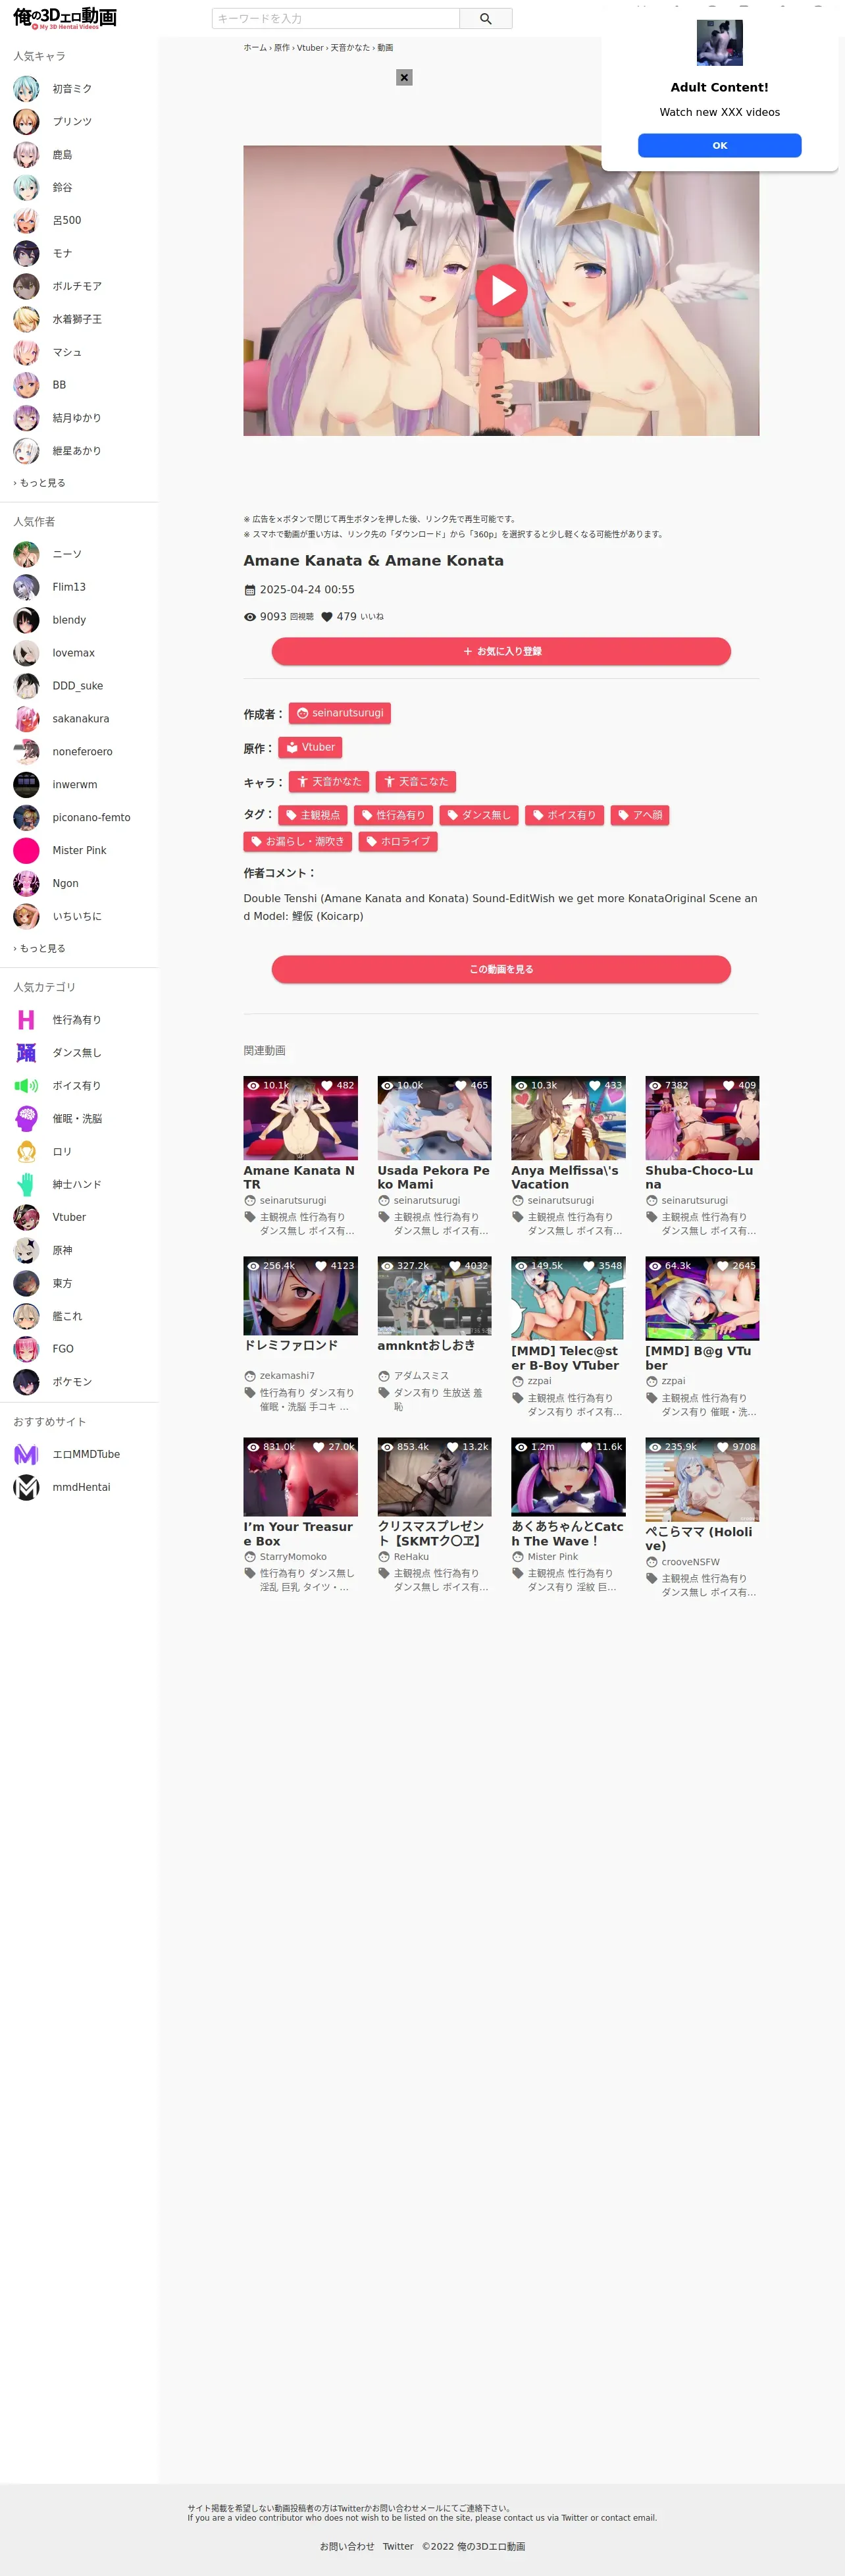Select プリンツ character avatar

click(x=26, y=122)
